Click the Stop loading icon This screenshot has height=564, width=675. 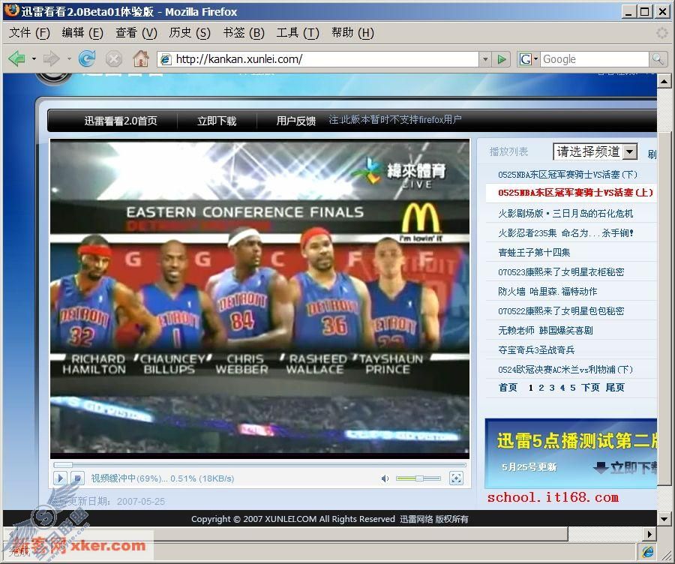(114, 59)
